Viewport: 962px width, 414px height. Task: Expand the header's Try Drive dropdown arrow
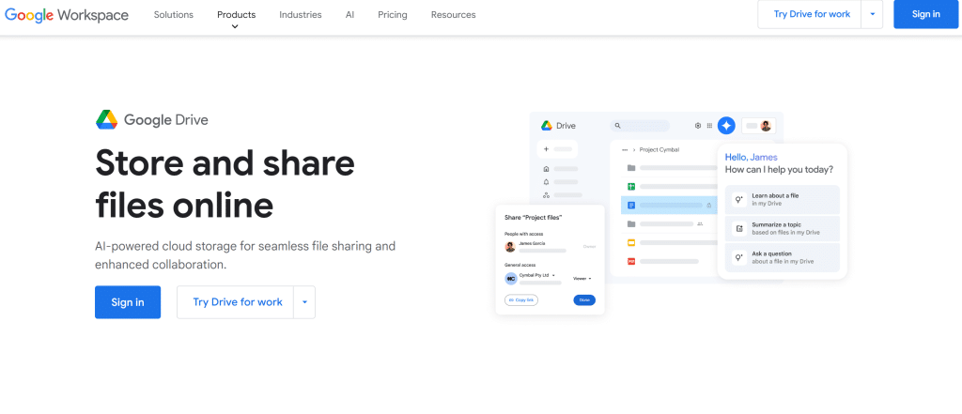(873, 14)
